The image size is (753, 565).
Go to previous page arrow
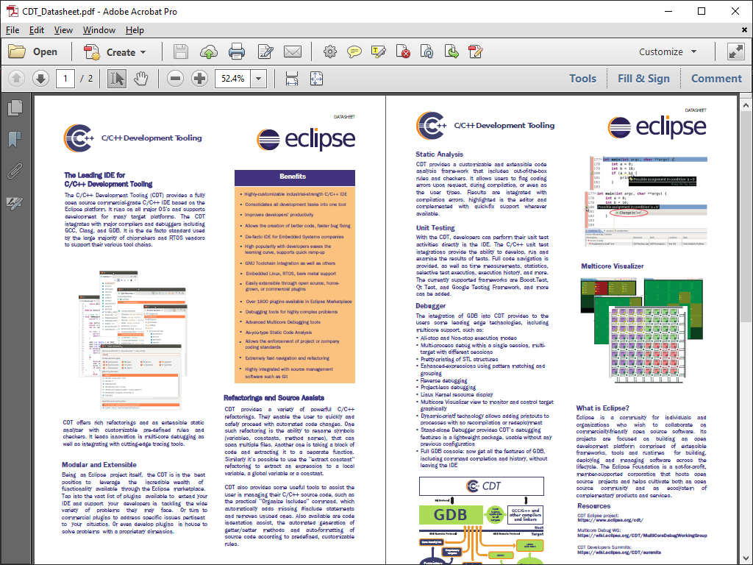coord(16,78)
